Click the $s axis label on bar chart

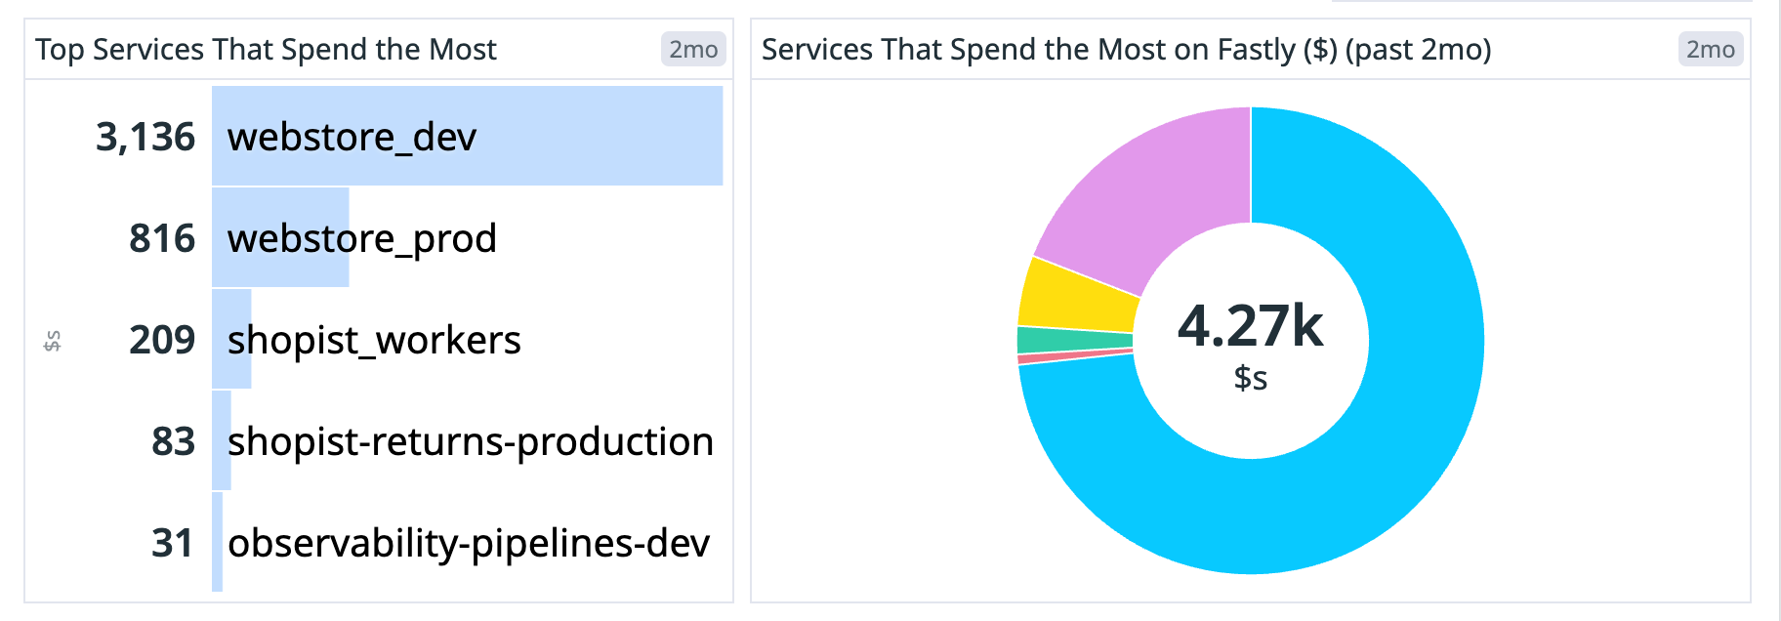click(54, 340)
